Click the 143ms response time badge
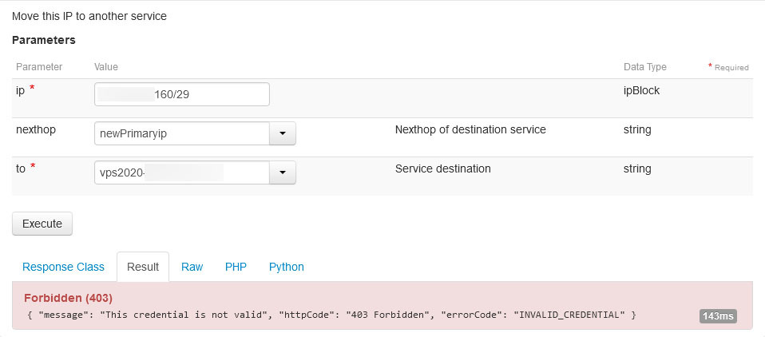Image resolution: width=765 pixels, height=337 pixels. tap(718, 316)
